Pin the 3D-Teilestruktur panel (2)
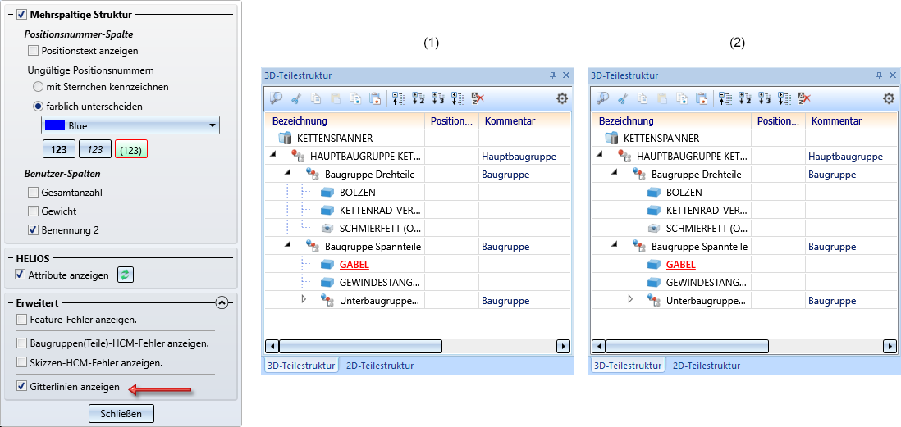Viewport: 901px width, 427px height. pos(879,75)
